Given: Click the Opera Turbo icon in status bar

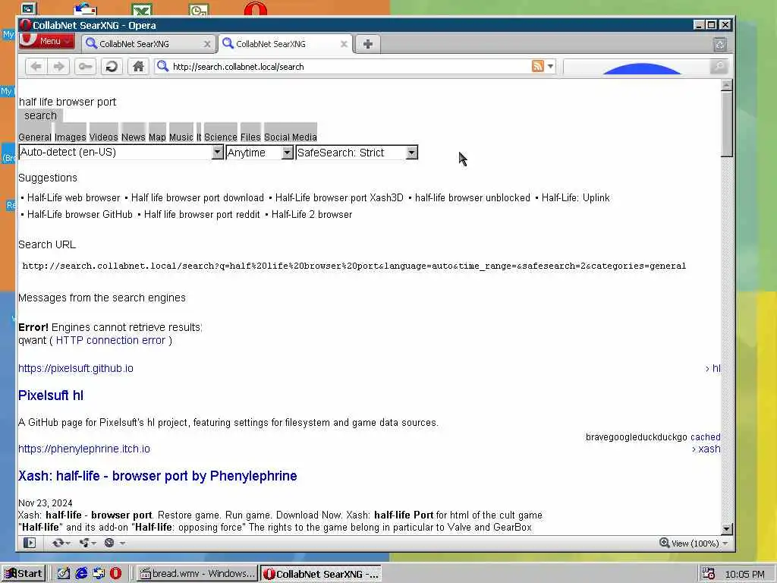Looking at the screenshot, I should 109,543.
